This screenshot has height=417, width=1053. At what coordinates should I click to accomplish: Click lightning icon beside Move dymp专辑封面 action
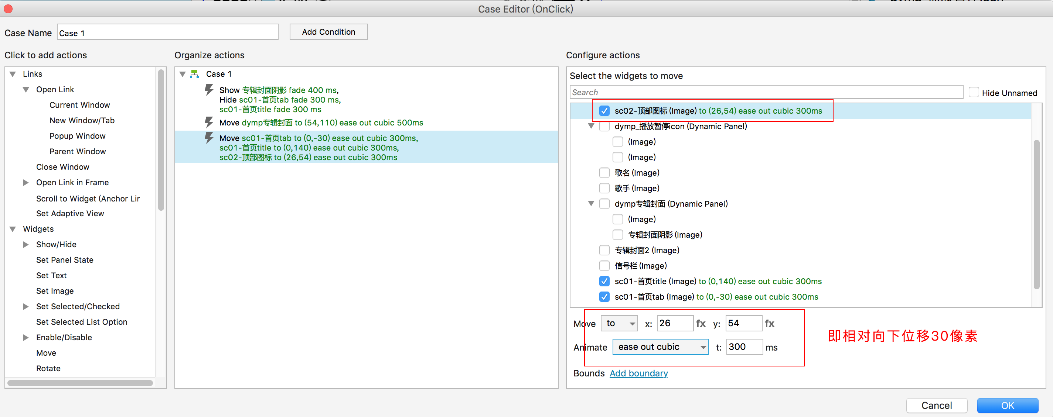click(x=209, y=122)
